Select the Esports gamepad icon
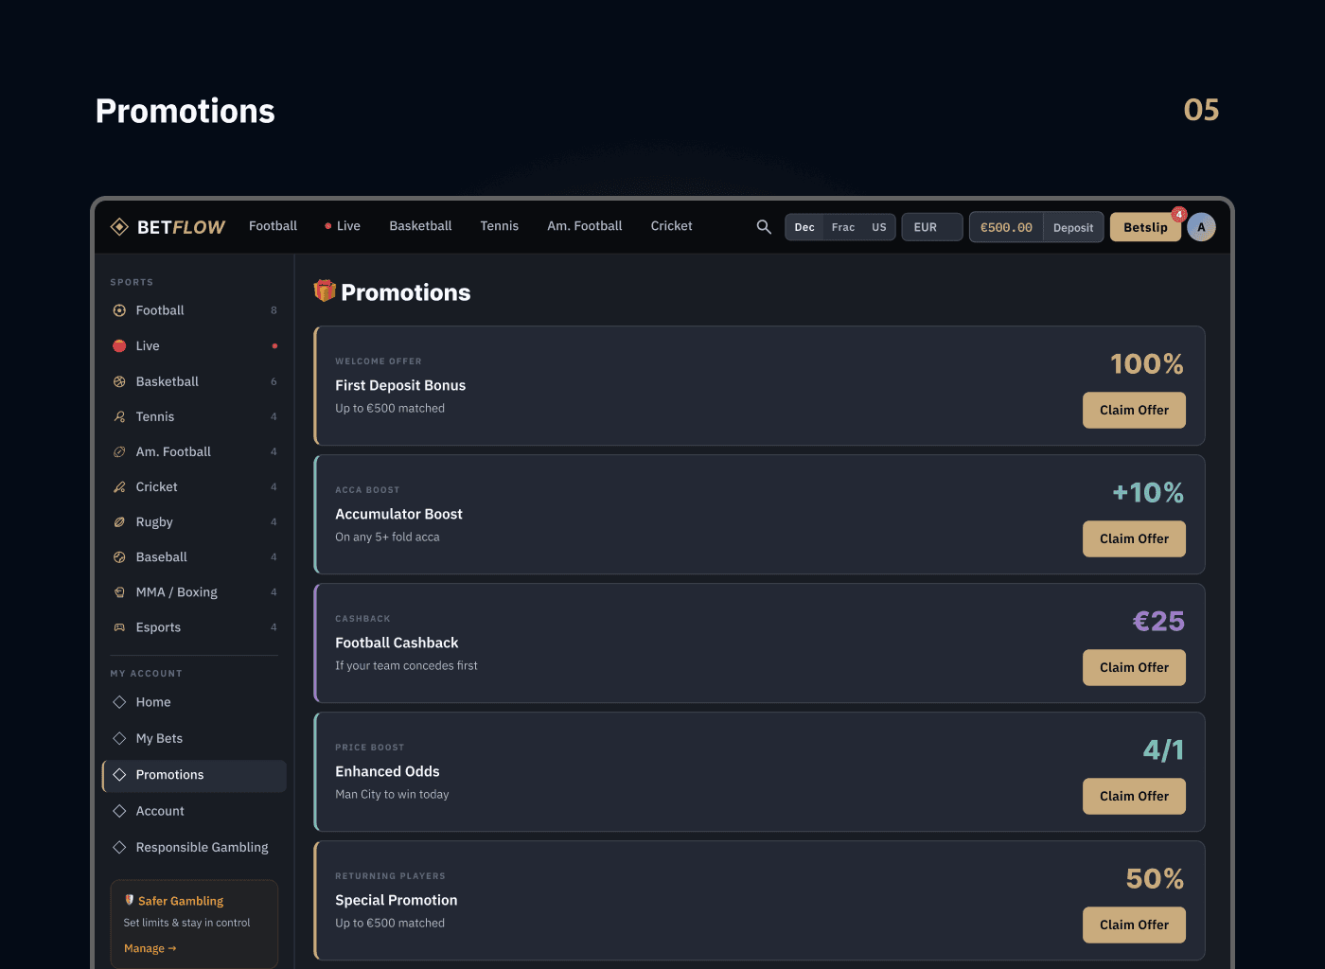This screenshot has width=1325, height=969. pos(119,627)
